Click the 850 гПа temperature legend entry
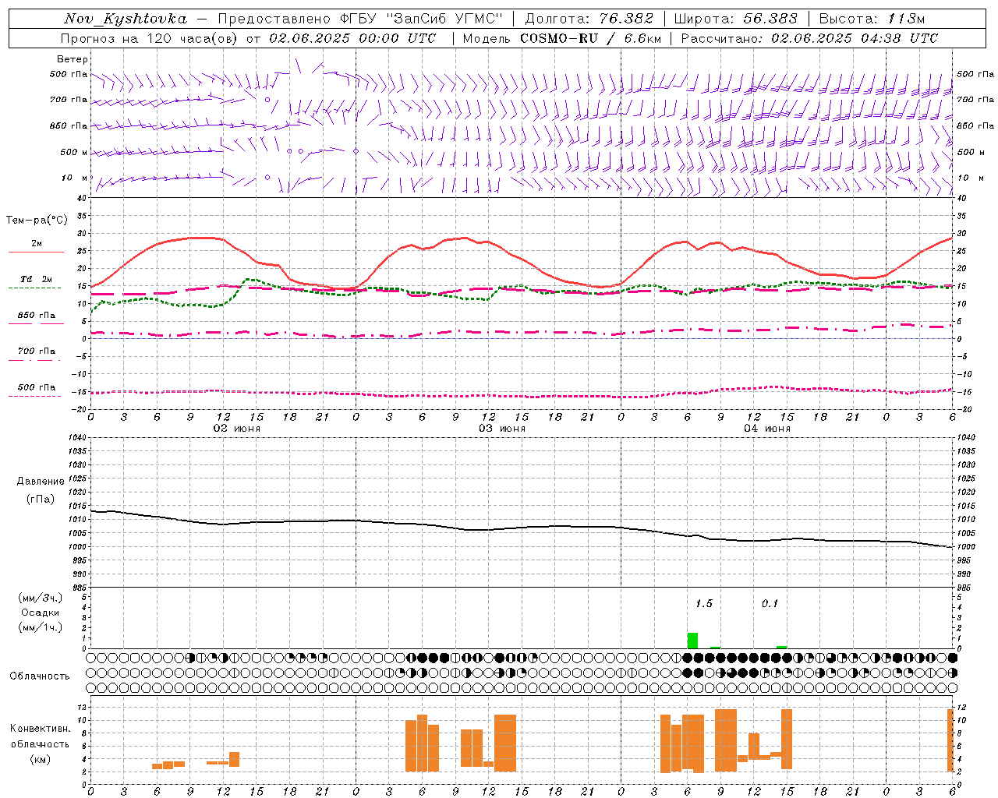The width and height of the screenshot is (998, 798). (37, 316)
